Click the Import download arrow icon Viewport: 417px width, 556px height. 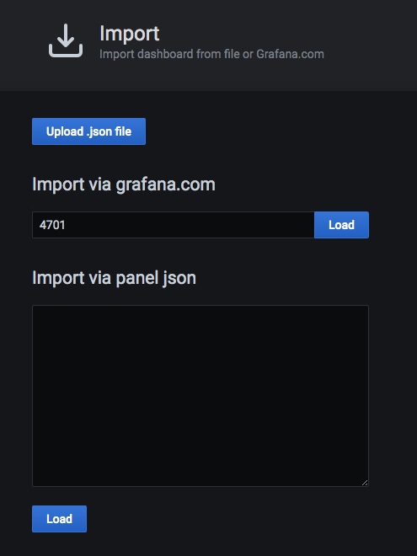pos(66,40)
